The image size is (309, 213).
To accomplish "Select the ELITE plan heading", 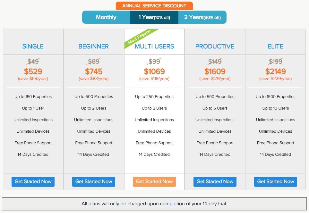I will 276,46.
